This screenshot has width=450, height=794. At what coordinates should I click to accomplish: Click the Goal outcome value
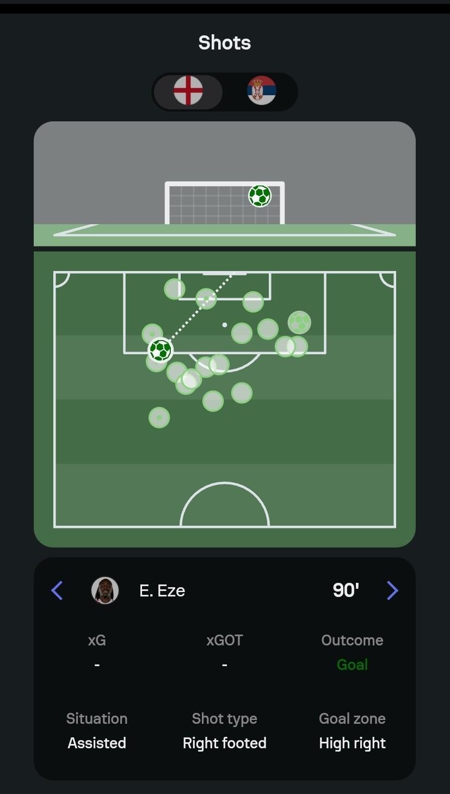[352, 664]
